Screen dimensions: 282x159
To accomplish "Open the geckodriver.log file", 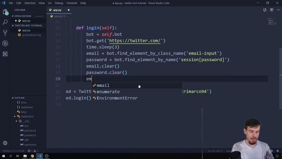I will [x=32, y=35].
